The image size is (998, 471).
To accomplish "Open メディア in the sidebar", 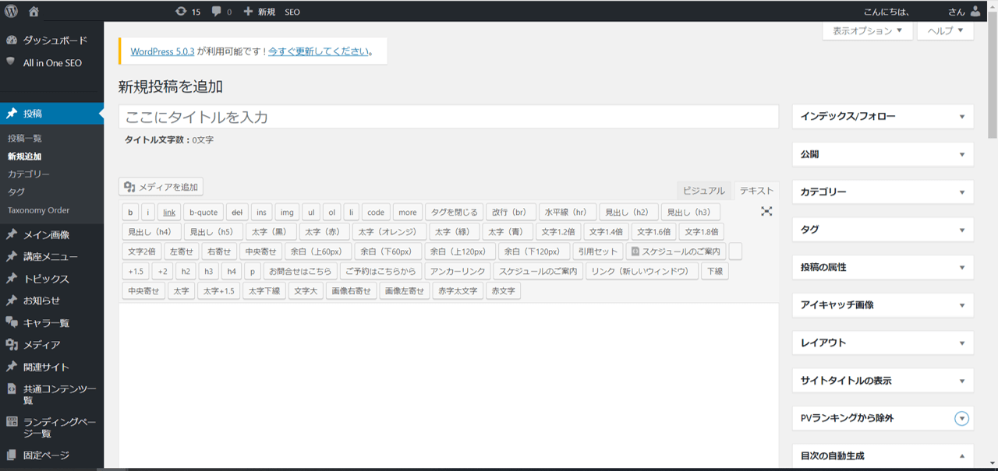I will [x=51, y=344].
